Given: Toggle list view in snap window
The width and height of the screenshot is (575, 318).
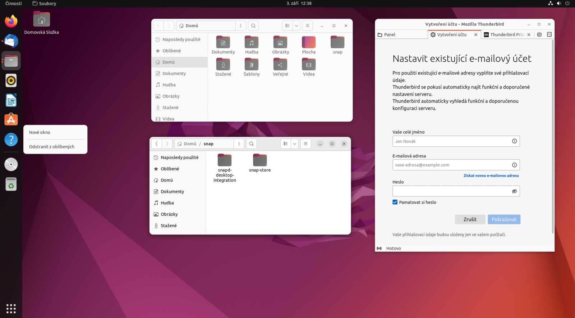Looking at the screenshot, I should [286, 144].
